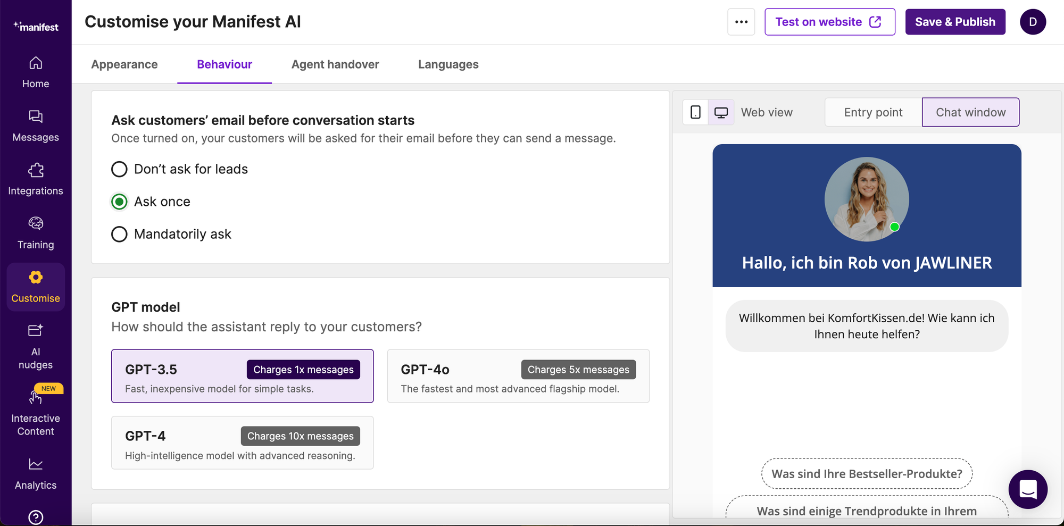
Task: Click the Hallo, ich bin Rob heading
Action: (867, 263)
